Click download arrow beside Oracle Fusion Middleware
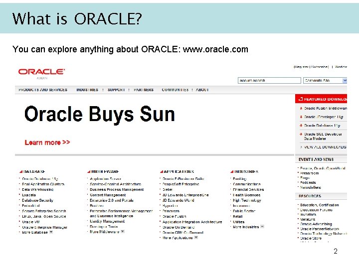 tap(301, 109)
